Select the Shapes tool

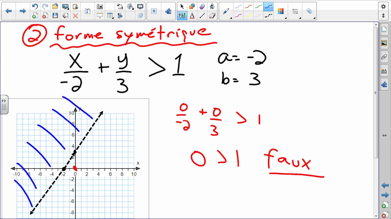coord(192,6)
